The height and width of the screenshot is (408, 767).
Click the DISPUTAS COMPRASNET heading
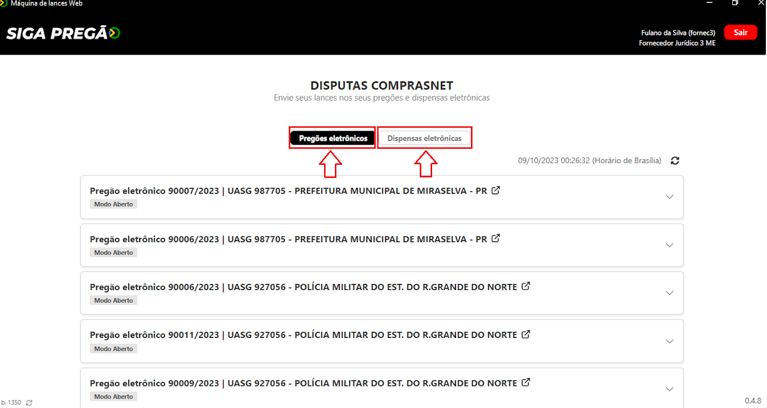click(382, 86)
